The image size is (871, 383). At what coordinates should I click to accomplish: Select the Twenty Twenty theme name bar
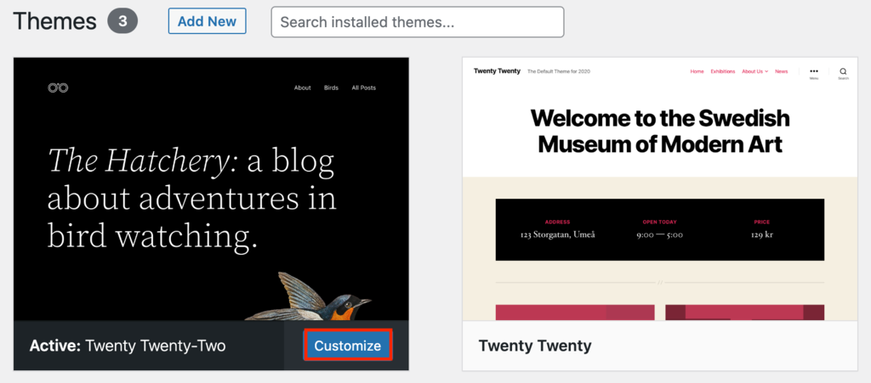pyautogui.click(x=660, y=346)
